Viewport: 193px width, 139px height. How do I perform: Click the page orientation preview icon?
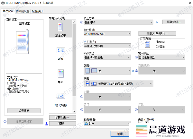pos(147,44)
